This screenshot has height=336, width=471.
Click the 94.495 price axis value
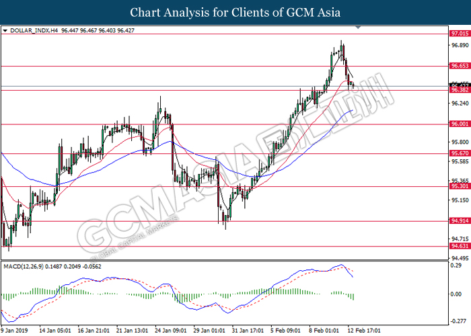click(x=460, y=258)
